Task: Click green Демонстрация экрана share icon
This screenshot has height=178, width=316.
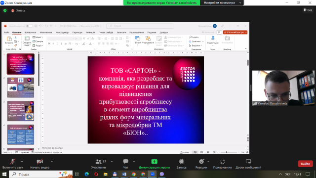Action: [x=154, y=162]
